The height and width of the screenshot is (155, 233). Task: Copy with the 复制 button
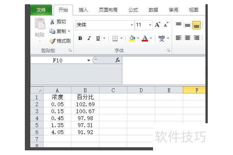(57, 31)
